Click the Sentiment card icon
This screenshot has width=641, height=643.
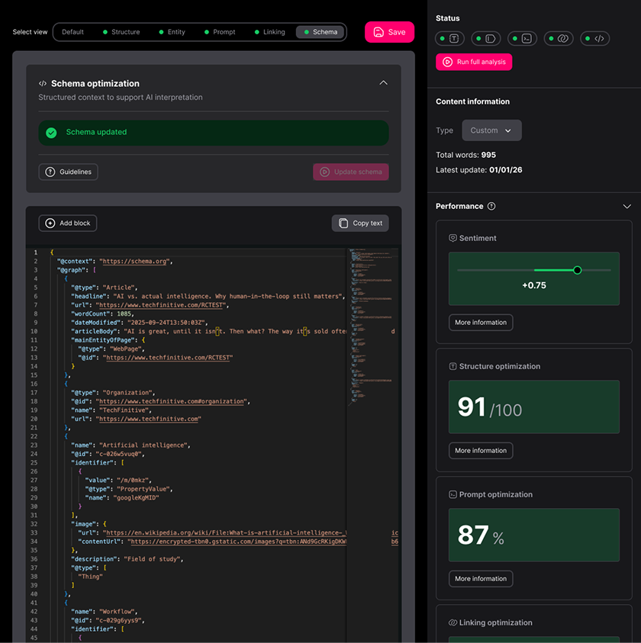point(453,238)
